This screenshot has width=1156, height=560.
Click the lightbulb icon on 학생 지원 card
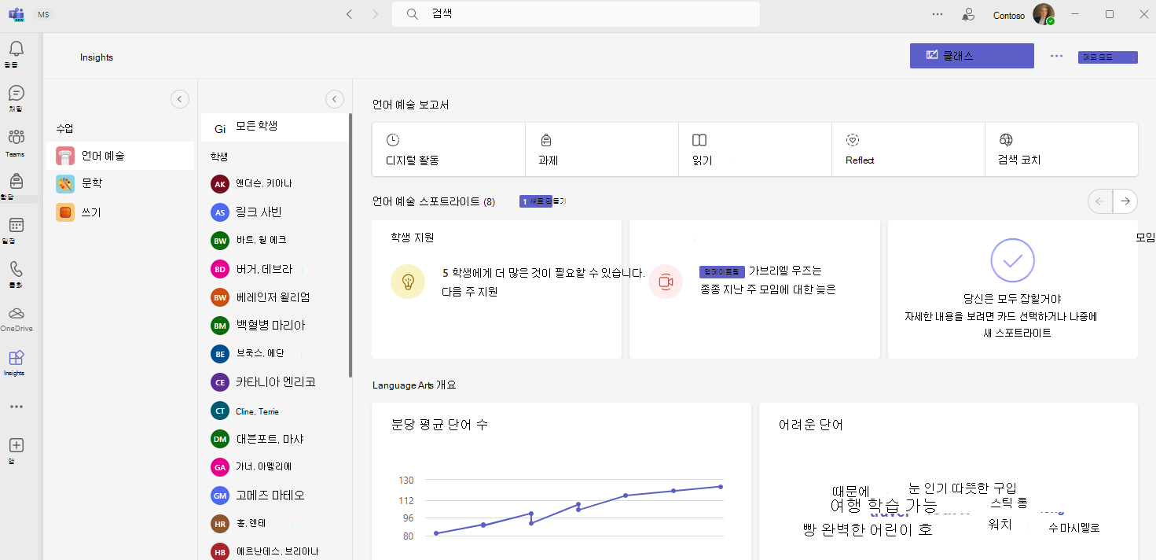click(x=408, y=282)
